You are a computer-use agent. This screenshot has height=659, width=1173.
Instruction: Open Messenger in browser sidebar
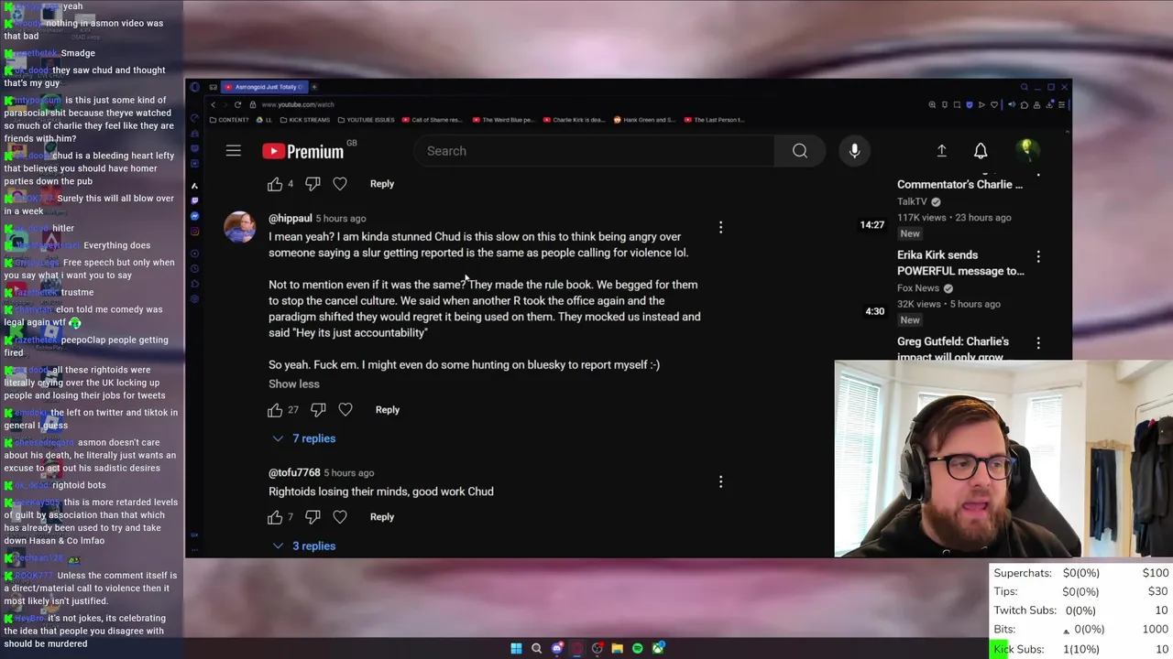[x=194, y=216]
